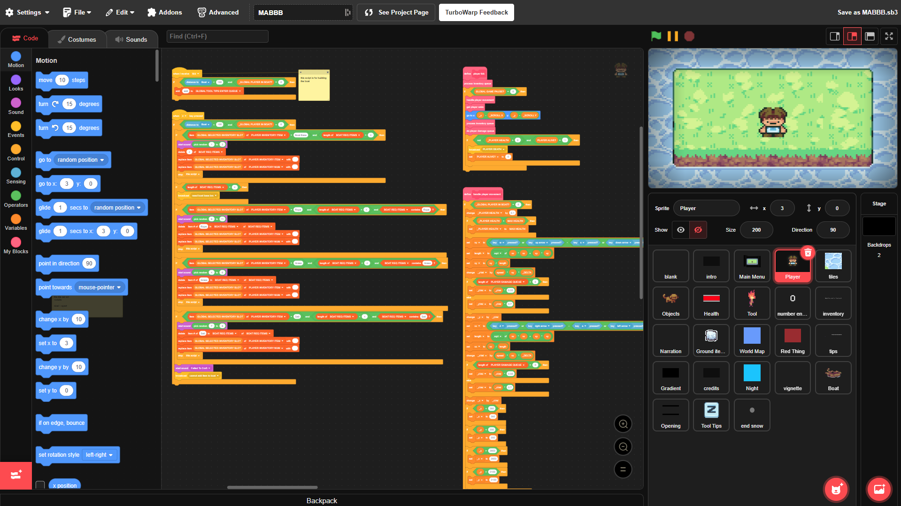Click the workspace horizontal scrollbar
Image resolution: width=901 pixels, height=506 pixels.
272,487
